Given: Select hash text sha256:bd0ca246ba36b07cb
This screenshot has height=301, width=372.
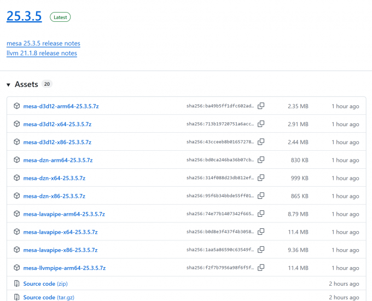Looking at the screenshot, I should point(220,160).
